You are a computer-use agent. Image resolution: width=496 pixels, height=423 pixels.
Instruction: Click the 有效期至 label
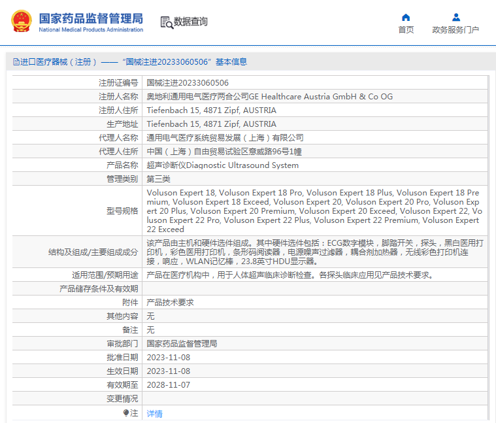tap(122, 385)
